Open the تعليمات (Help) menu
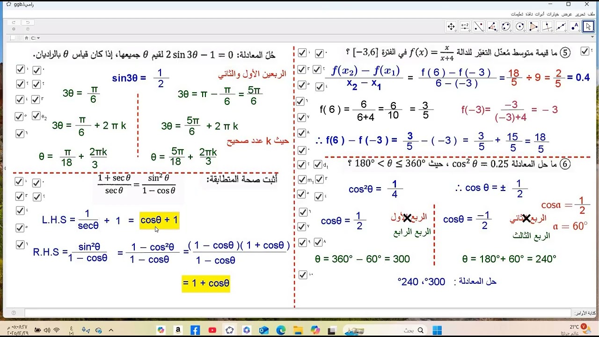Viewport: 599px width, 337px height. pyautogui.click(x=516, y=14)
